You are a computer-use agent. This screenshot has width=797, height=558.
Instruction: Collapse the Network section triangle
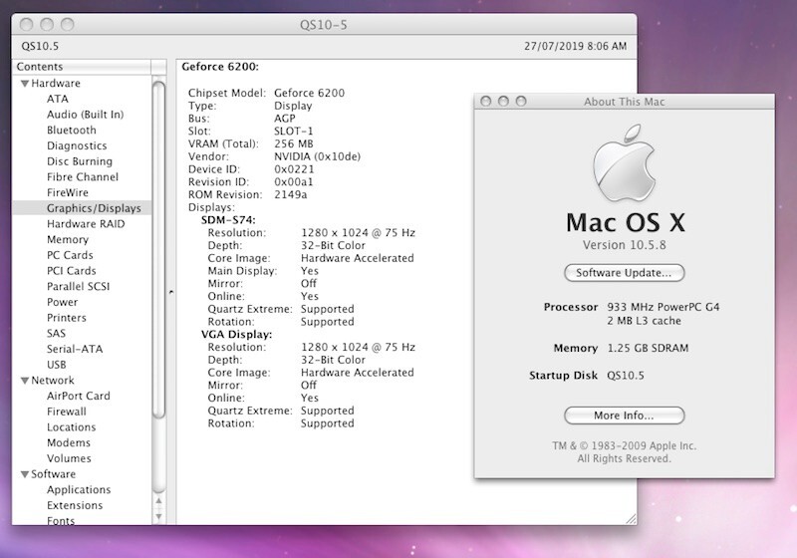point(24,381)
